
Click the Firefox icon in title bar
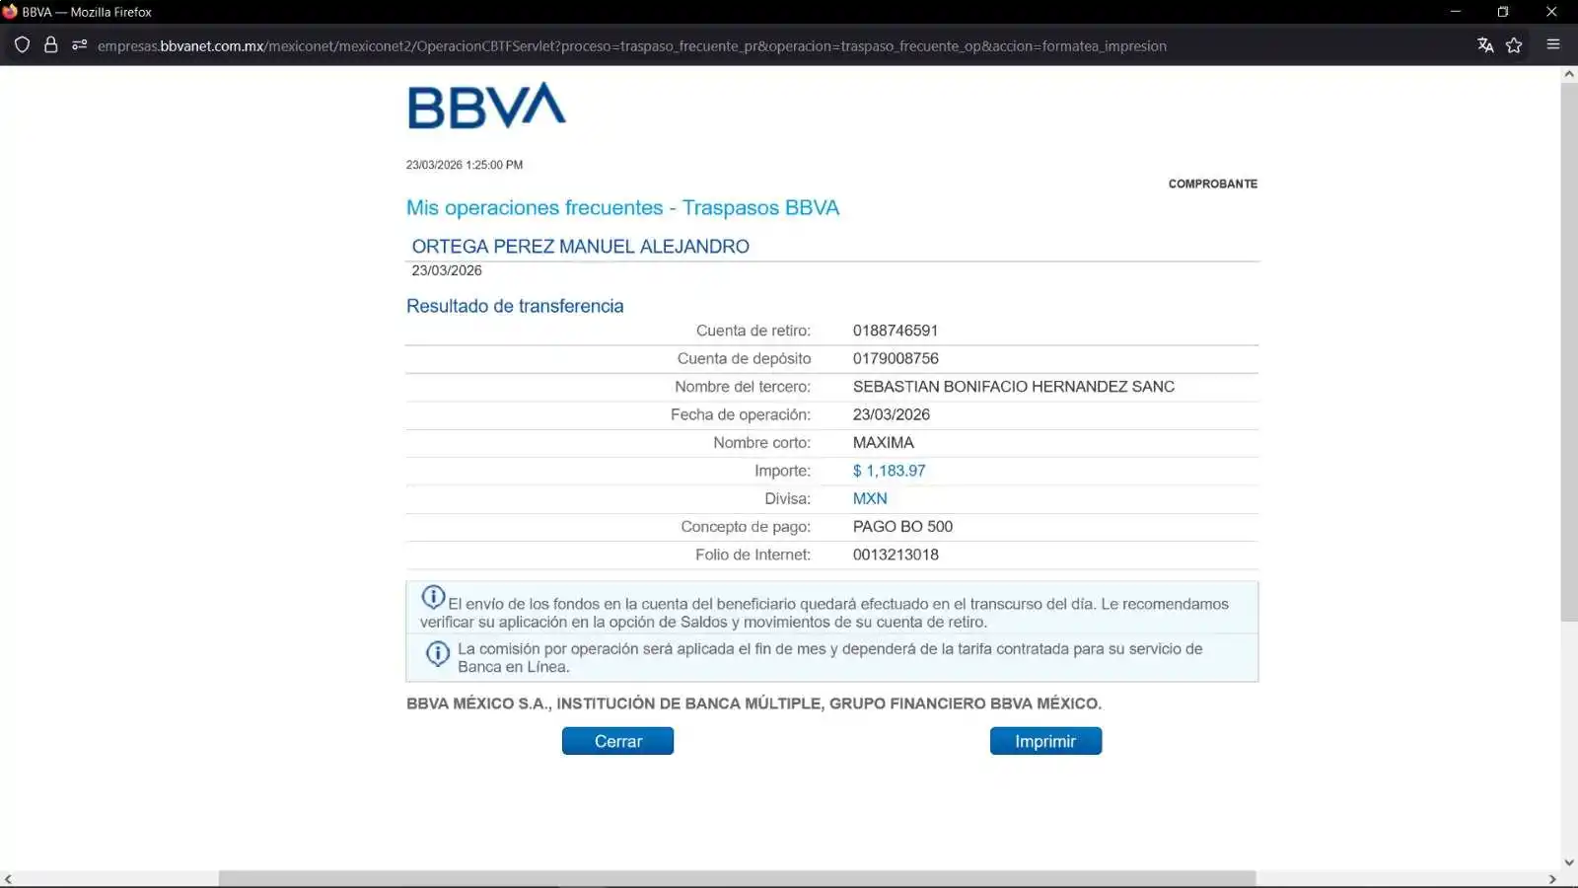click(10, 12)
